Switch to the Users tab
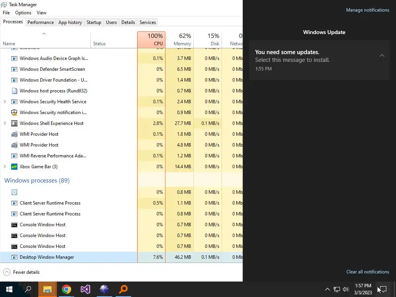The height and width of the screenshot is (297, 396). tap(111, 22)
